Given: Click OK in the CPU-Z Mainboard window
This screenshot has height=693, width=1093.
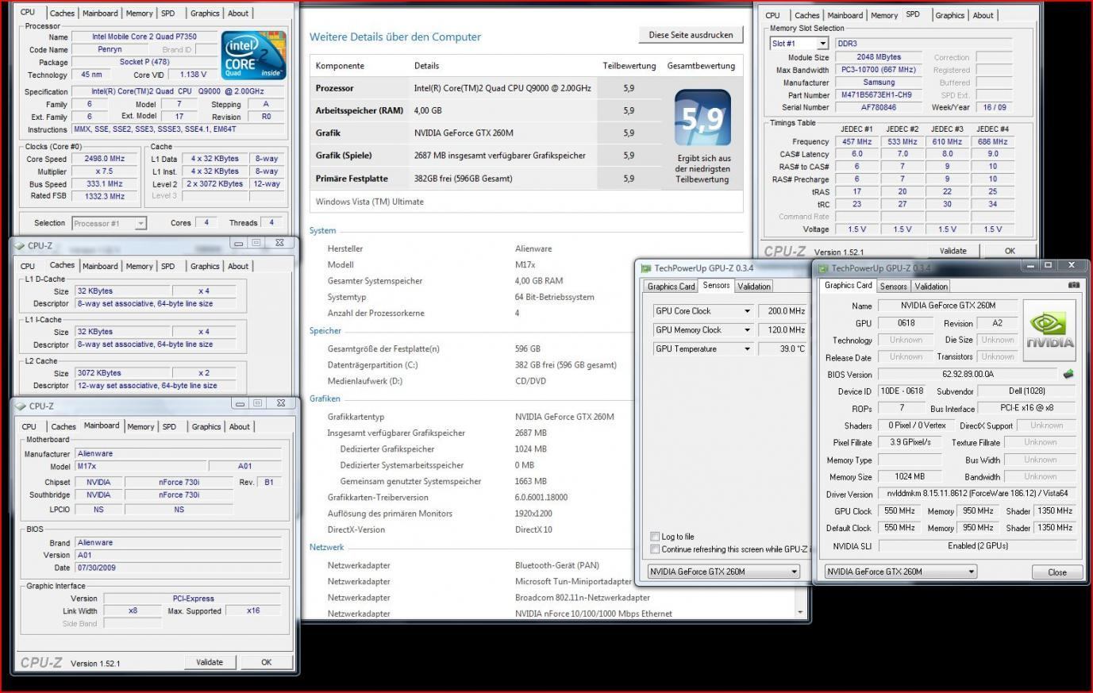Looking at the screenshot, I should click(266, 662).
